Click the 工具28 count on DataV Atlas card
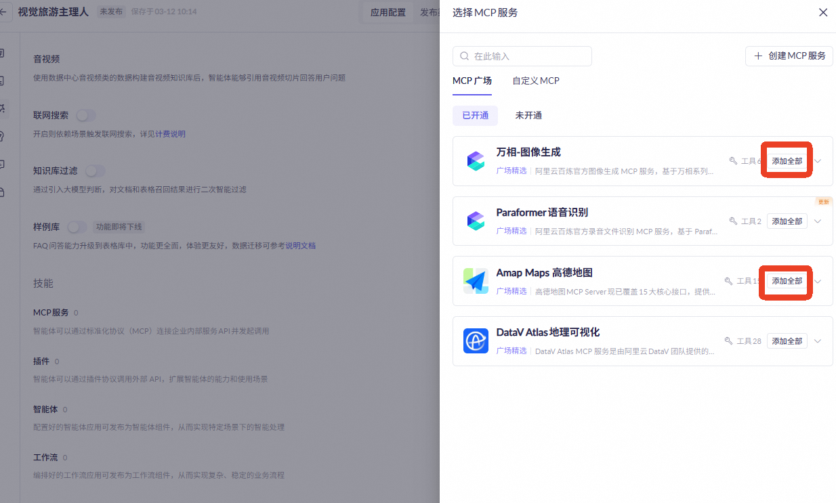 pyautogui.click(x=749, y=341)
